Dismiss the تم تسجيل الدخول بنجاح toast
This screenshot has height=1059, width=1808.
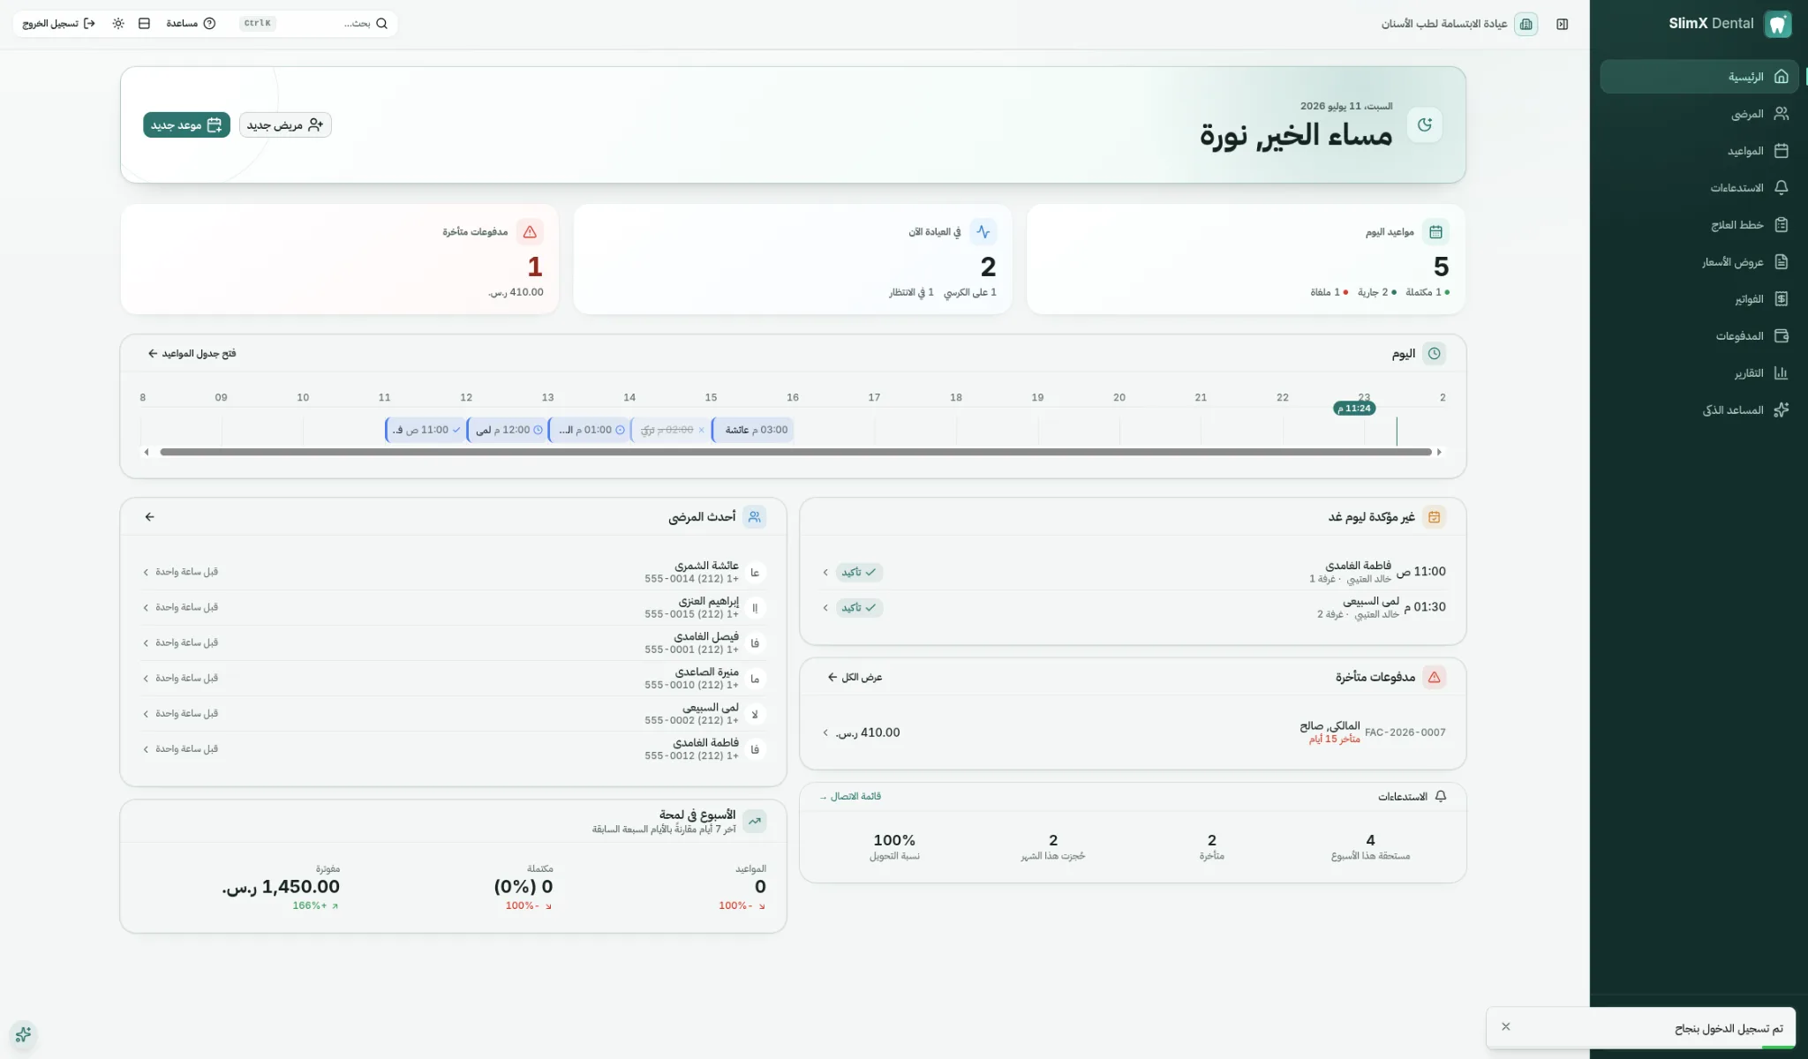pos(1506,1026)
